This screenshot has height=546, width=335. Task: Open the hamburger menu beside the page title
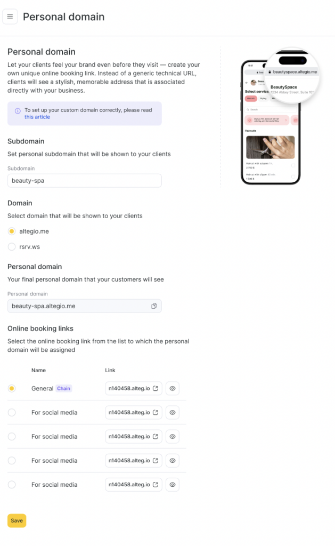click(10, 17)
